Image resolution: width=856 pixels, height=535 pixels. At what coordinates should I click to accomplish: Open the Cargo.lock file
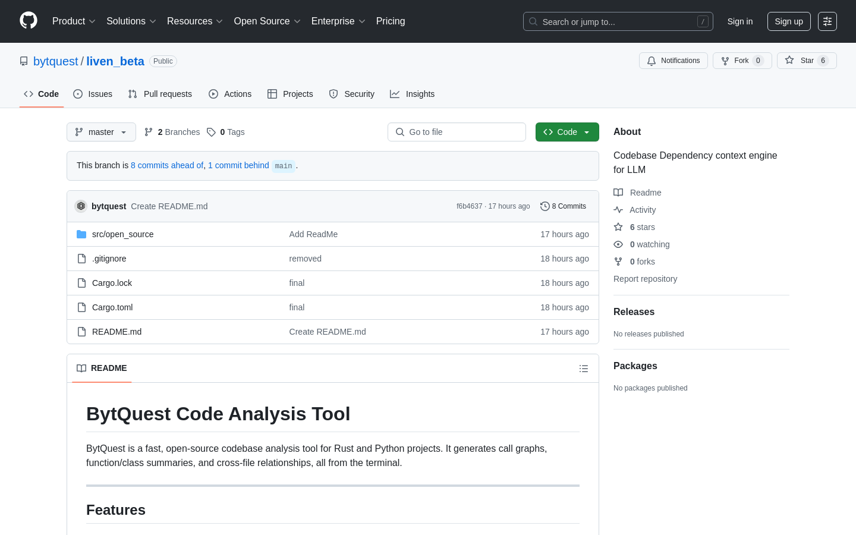coord(112,283)
